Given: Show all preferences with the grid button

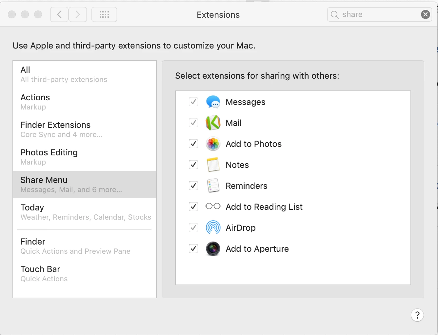Looking at the screenshot, I should [104, 14].
